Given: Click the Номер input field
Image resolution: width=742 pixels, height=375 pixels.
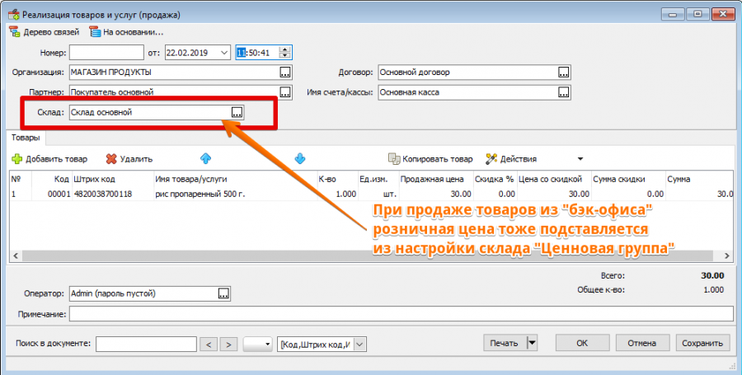Looking at the screenshot, I should click(x=106, y=52).
